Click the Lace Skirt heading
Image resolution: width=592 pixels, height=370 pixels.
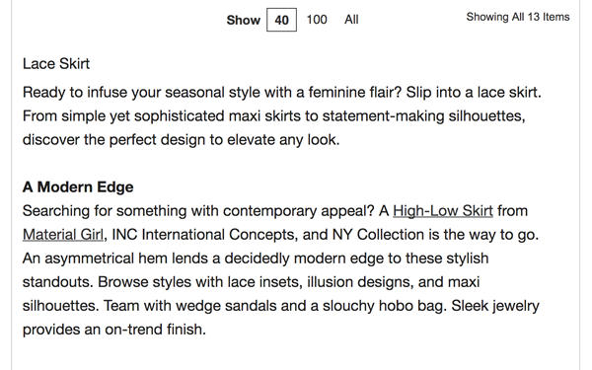click(x=56, y=64)
